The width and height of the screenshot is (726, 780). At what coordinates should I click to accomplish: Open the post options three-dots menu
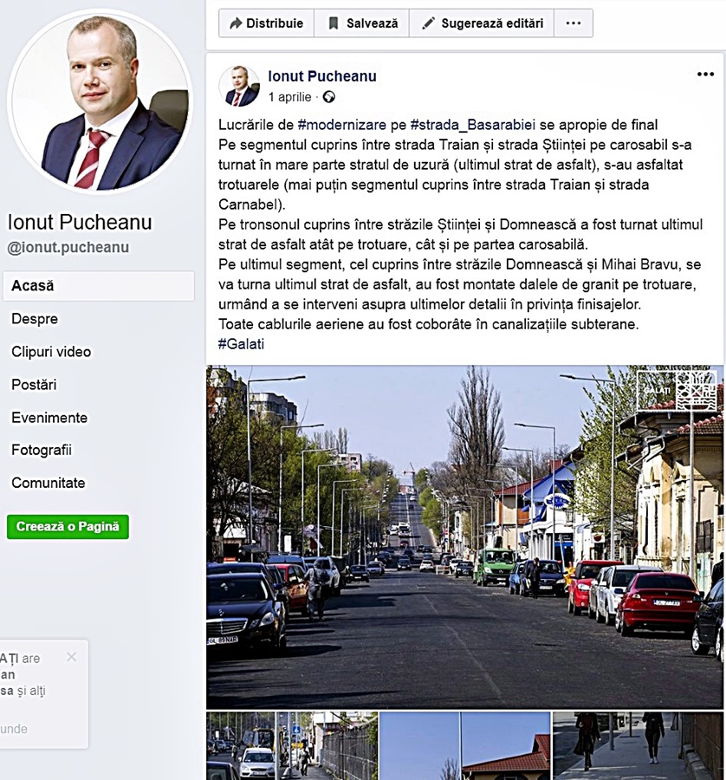click(705, 75)
